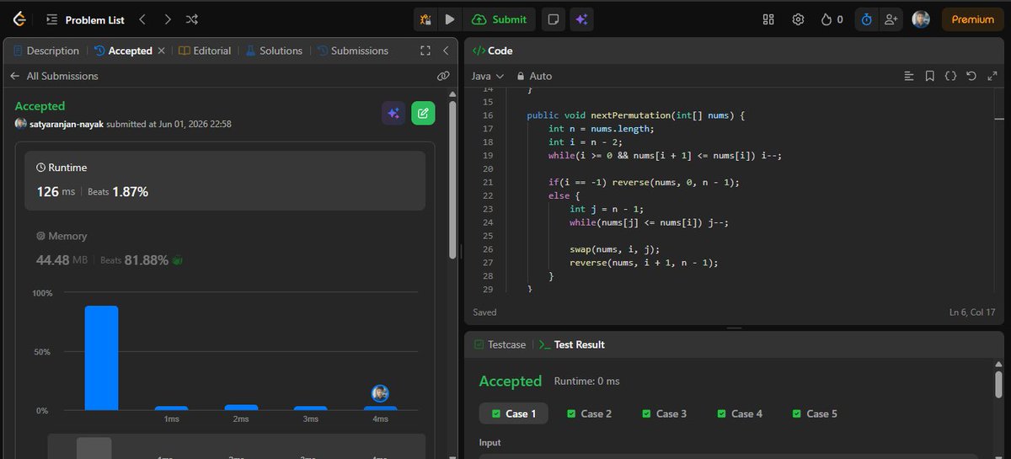Image resolution: width=1011 pixels, height=459 pixels.
Task: Select Case 2
Action: (x=589, y=414)
